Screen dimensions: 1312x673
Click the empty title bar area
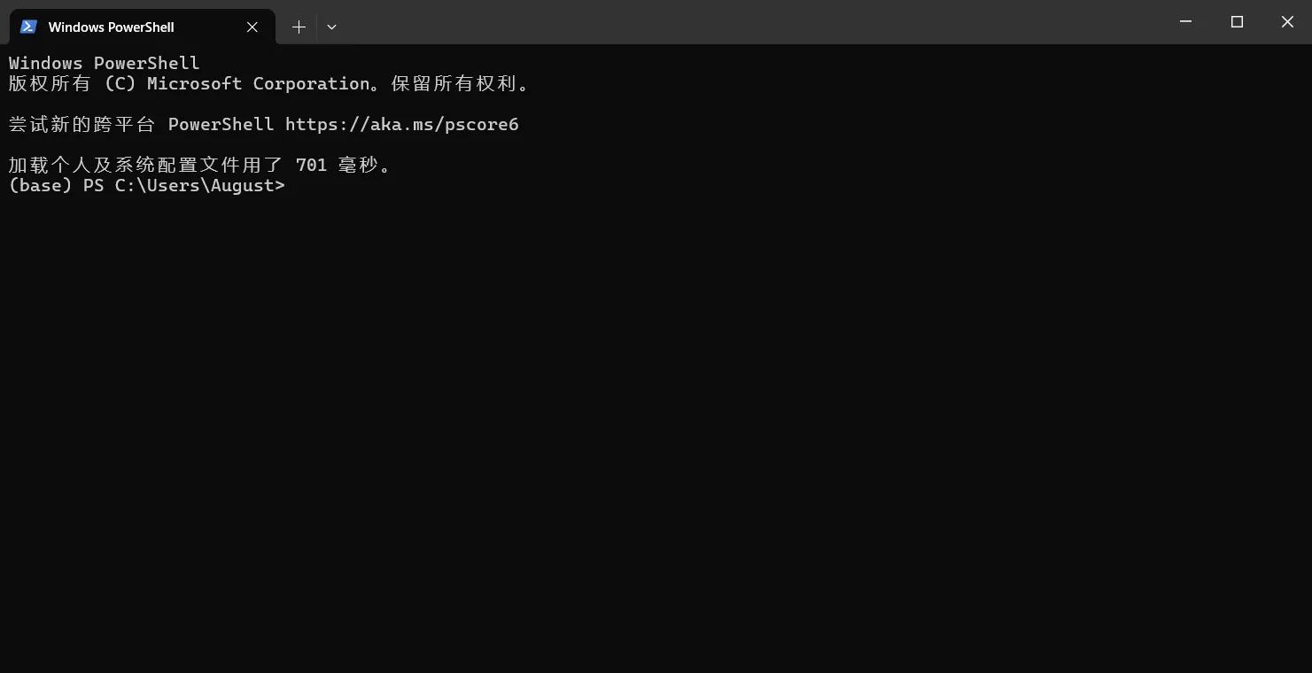coord(753,22)
